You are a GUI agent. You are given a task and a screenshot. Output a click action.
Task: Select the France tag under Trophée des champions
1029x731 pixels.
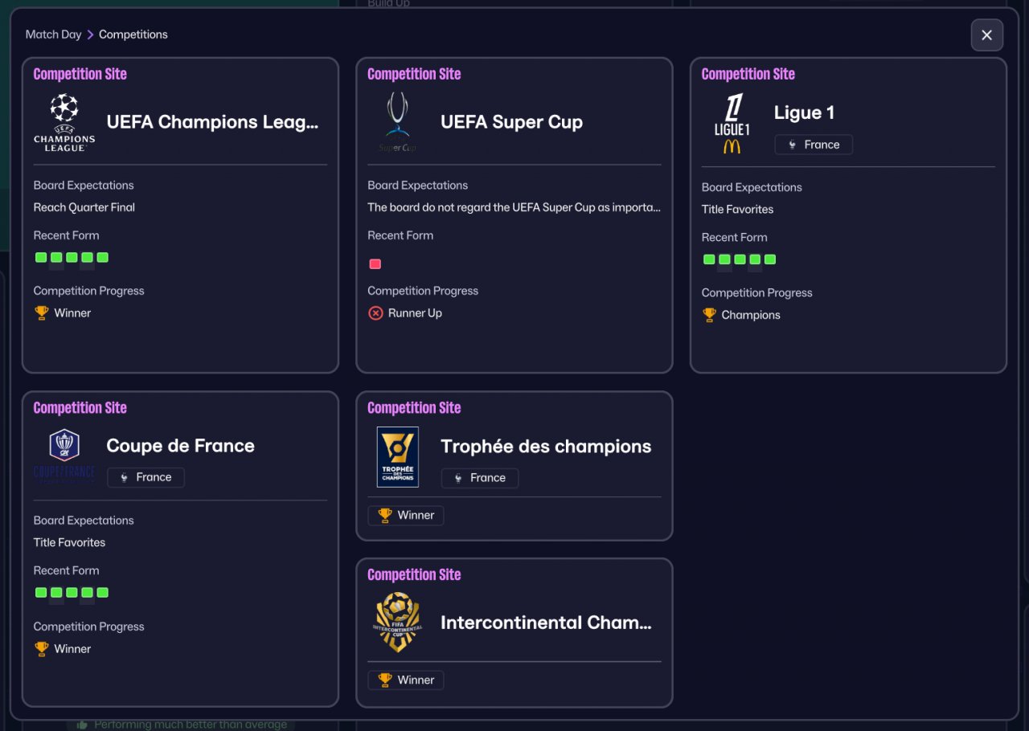point(480,478)
